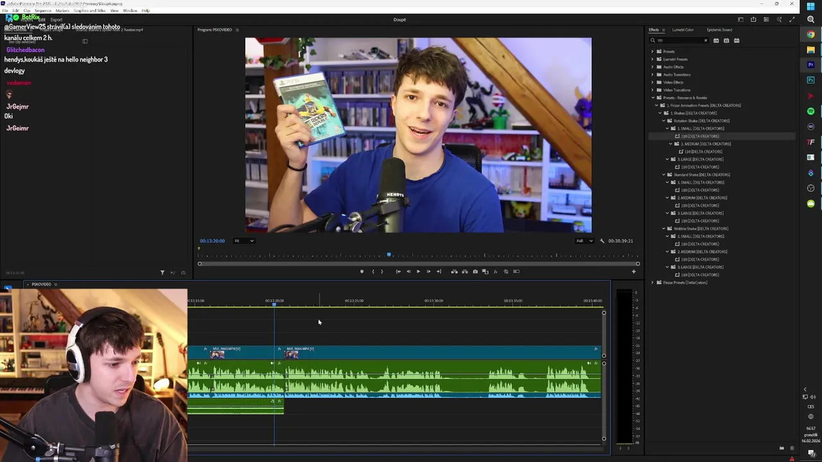Click the Program monitor zoom scroll bar
The image size is (822, 462).
tap(419, 264)
